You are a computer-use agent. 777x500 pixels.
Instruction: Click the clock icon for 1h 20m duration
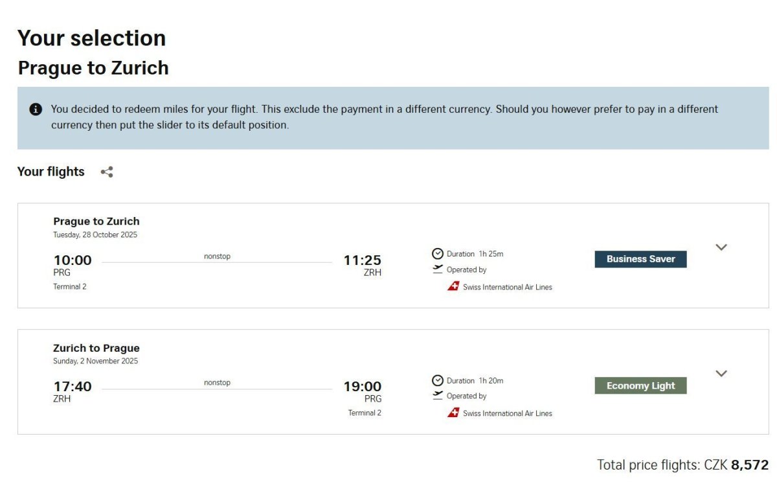(x=438, y=381)
